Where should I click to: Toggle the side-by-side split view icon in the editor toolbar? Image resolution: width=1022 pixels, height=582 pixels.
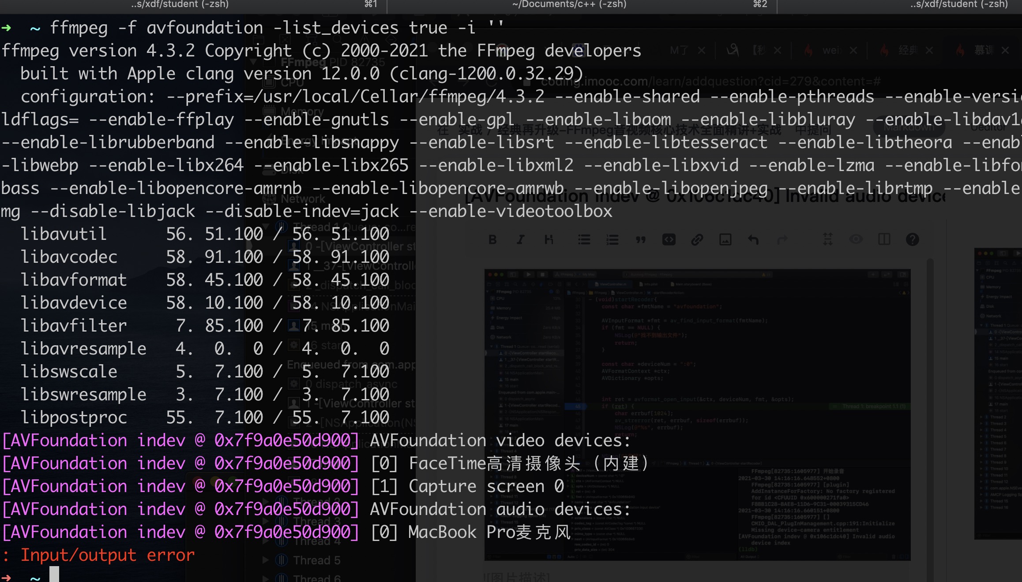(884, 239)
